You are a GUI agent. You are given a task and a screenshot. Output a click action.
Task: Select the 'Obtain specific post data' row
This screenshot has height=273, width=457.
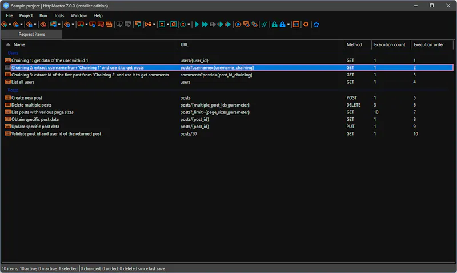pos(229,119)
